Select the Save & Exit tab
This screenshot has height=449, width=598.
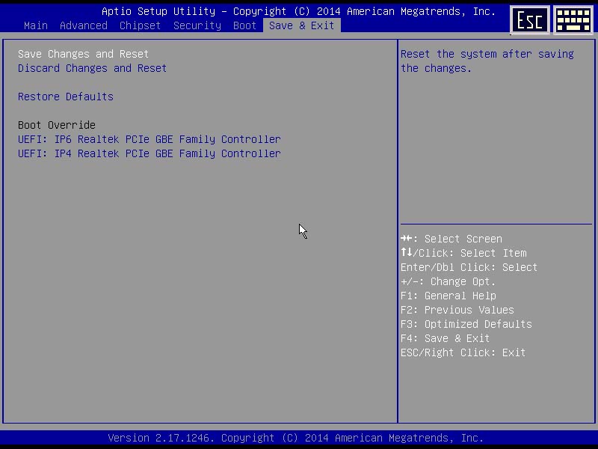302,25
